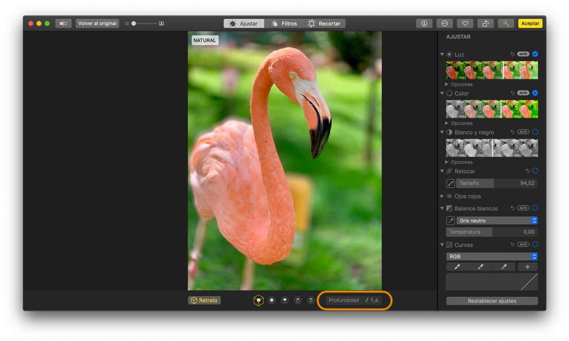Image resolution: width=569 pixels, height=341 pixels.
Task: Activate the Retocar brush tool
Action: 450,183
